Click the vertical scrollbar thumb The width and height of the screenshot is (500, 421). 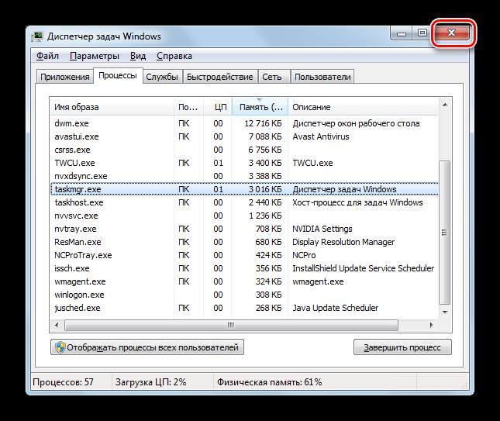444,233
